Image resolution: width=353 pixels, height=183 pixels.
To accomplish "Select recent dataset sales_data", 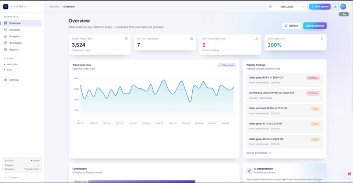I will 11,64.
